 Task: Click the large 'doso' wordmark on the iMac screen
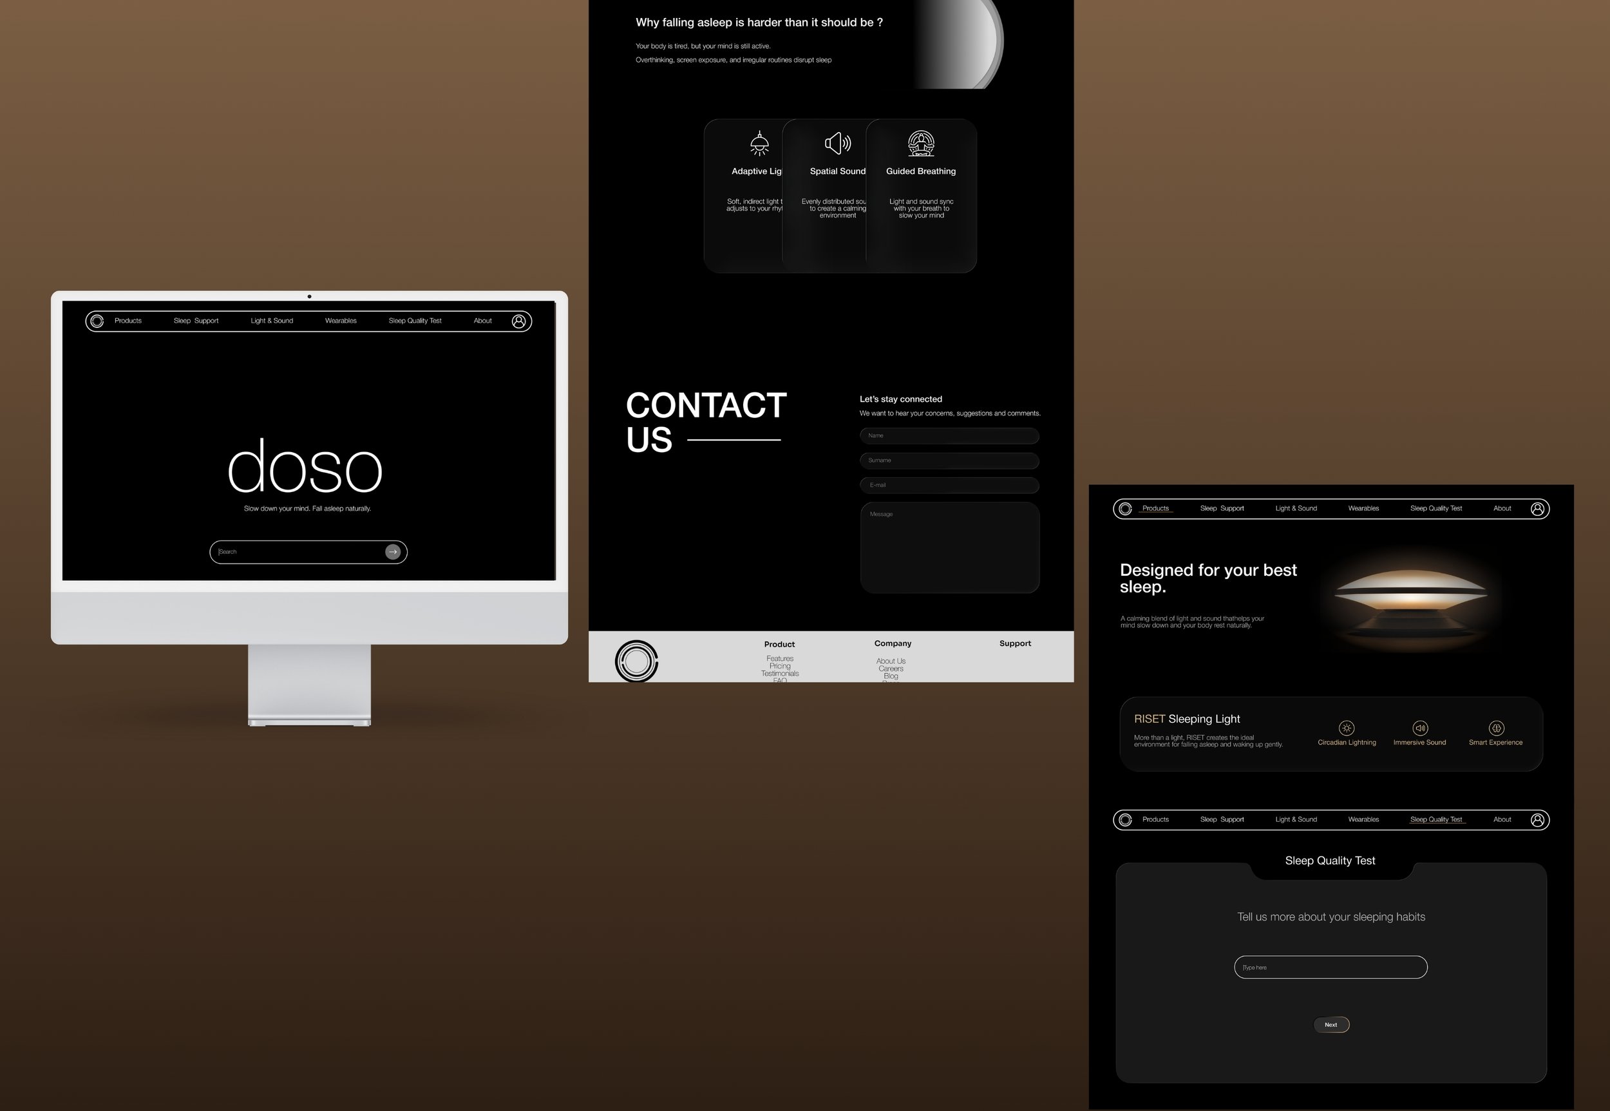pyautogui.click(x=305, y=466)
